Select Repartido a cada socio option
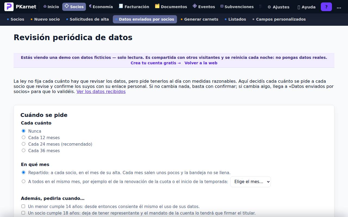 23,172
